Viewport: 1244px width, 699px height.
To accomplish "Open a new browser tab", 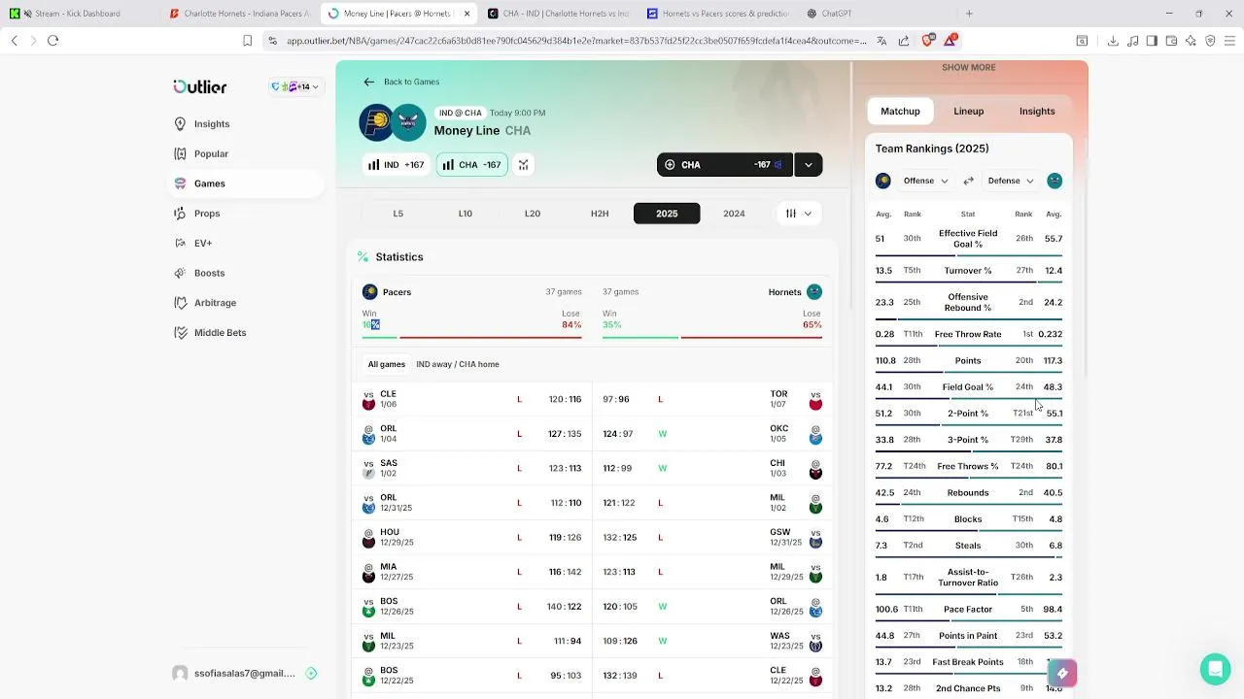I will [x=969, y=14].
